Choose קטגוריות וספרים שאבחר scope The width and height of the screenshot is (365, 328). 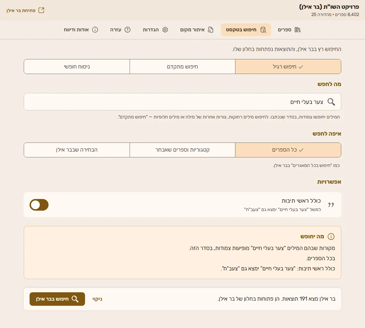pos(182,150)
